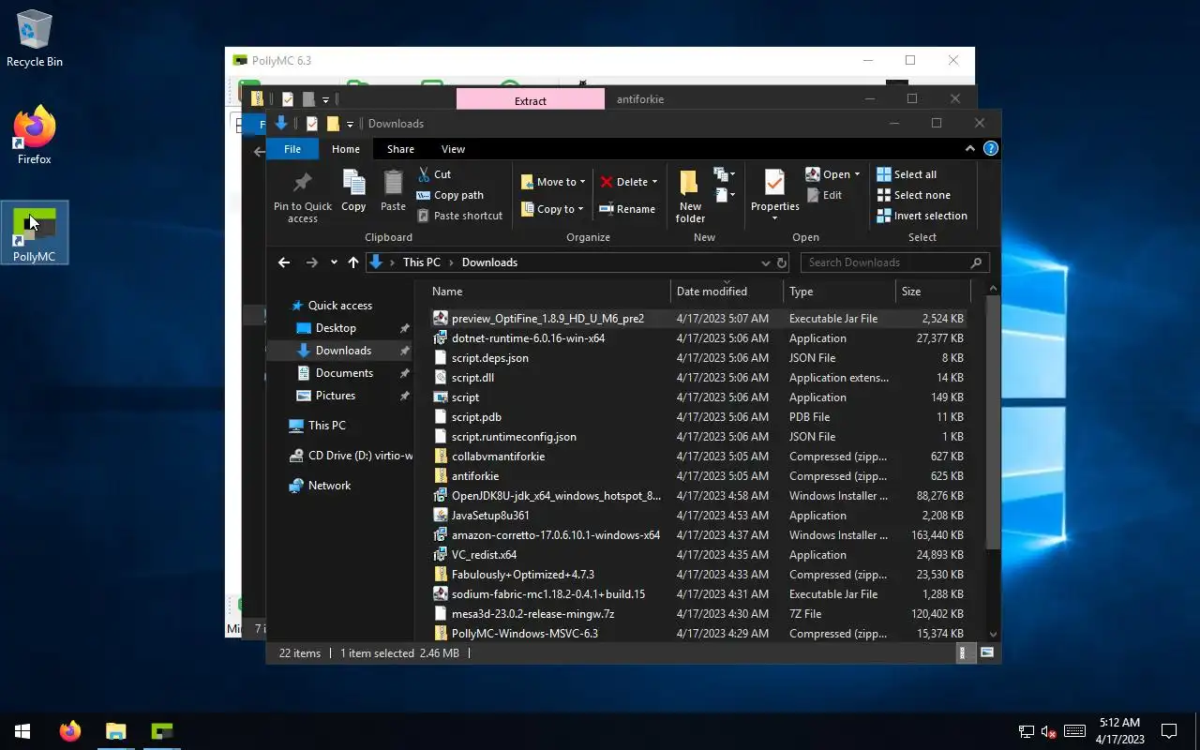
Task: Click Invert selection in ribbon
Action: (922, 216)
